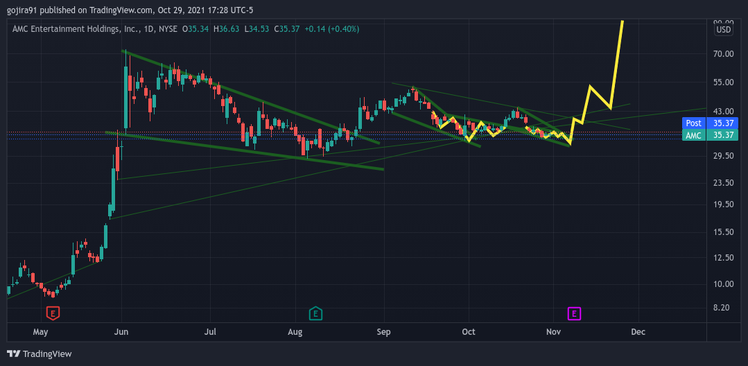
Task: Click the open value O35.34
Action: click(x=195, y=29)
